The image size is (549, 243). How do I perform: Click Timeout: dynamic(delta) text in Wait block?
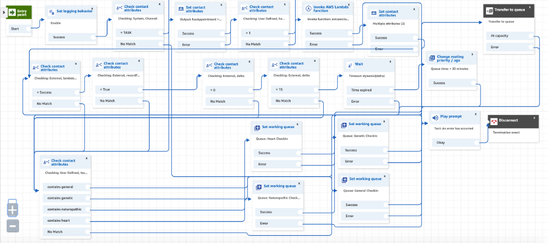click(x=366, y=76)
